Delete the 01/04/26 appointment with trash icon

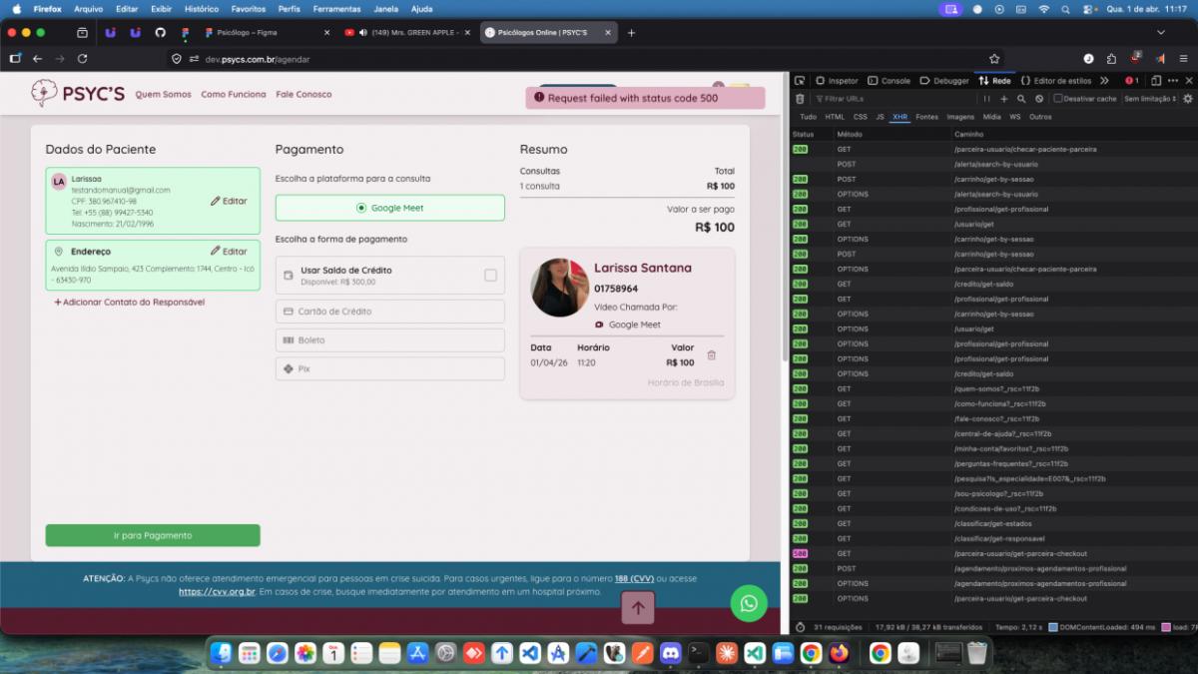pos(712,355)
